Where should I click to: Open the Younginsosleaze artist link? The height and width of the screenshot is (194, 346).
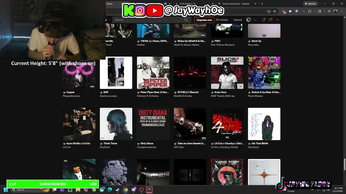[147, 147]
